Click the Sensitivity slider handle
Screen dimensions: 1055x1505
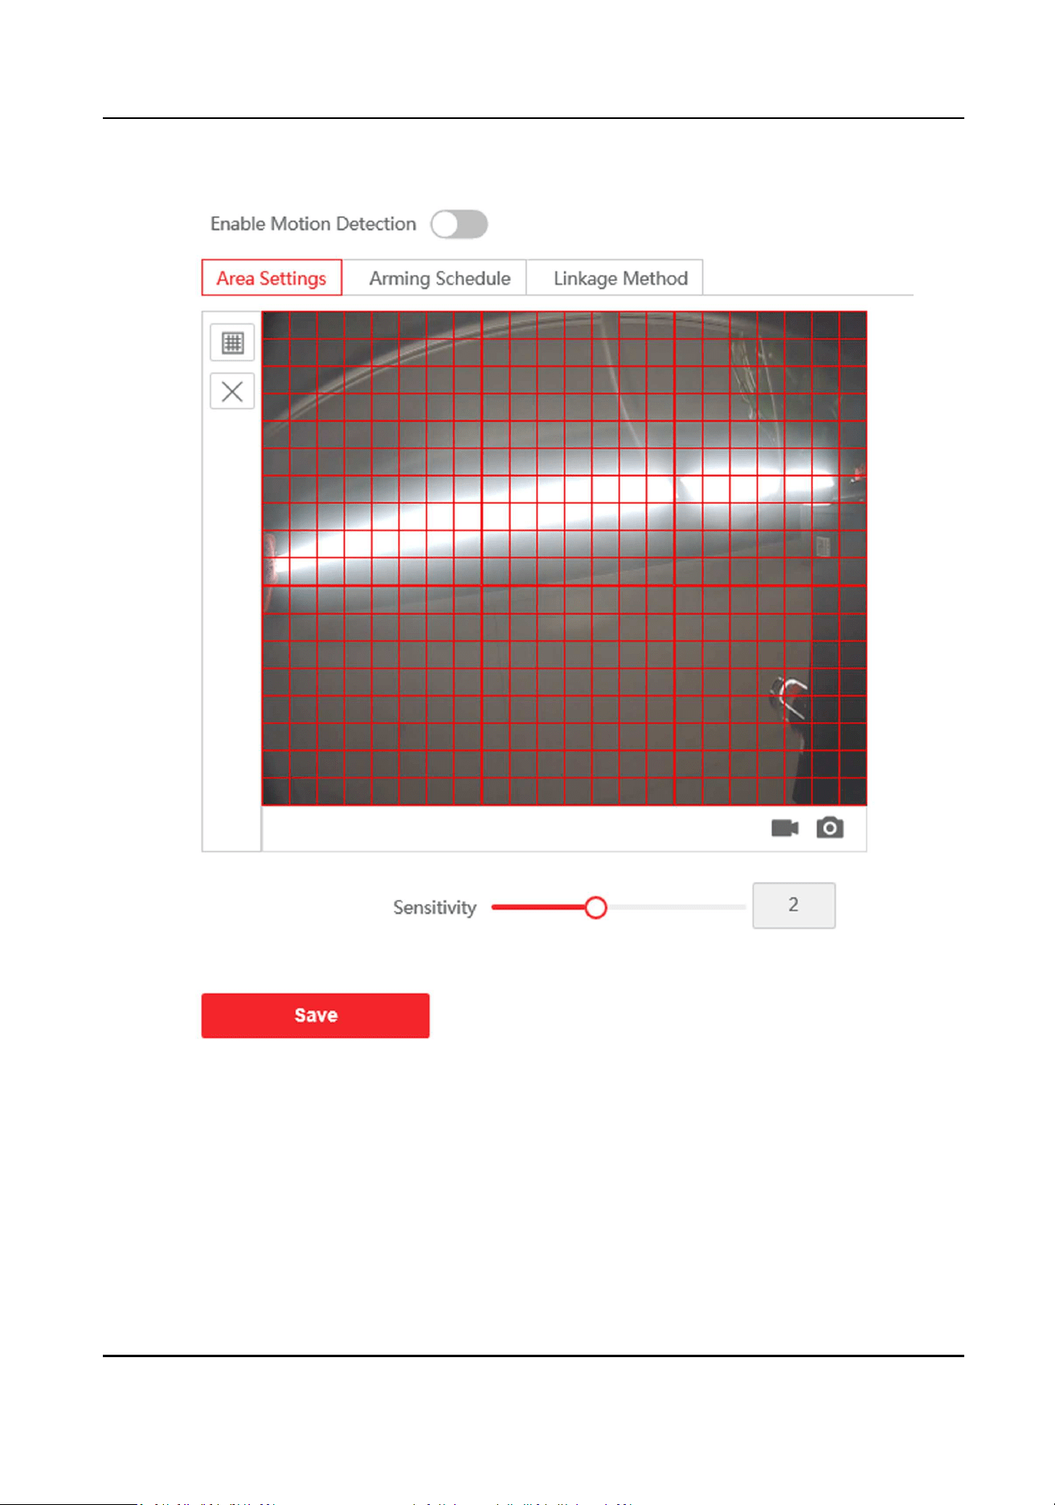point(595,908)
